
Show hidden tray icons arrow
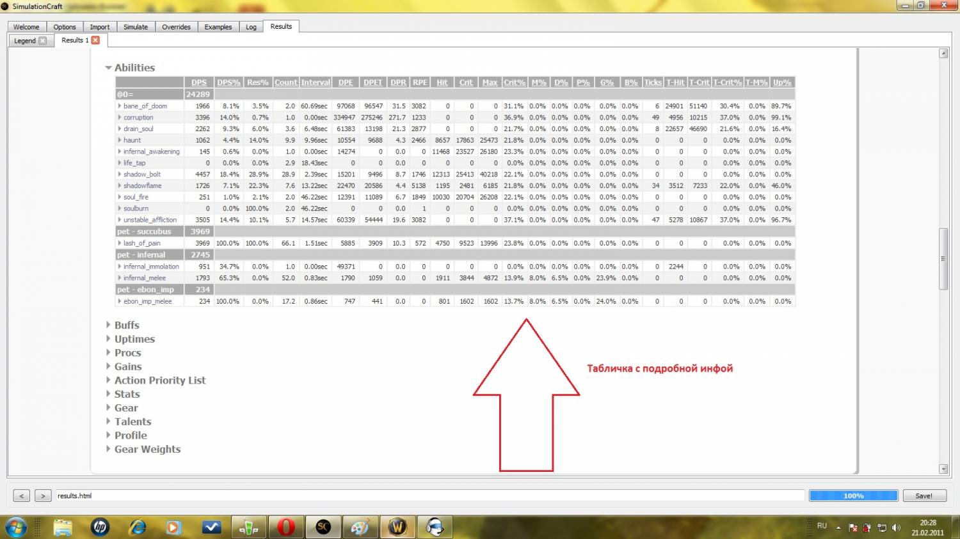point(838,528)
